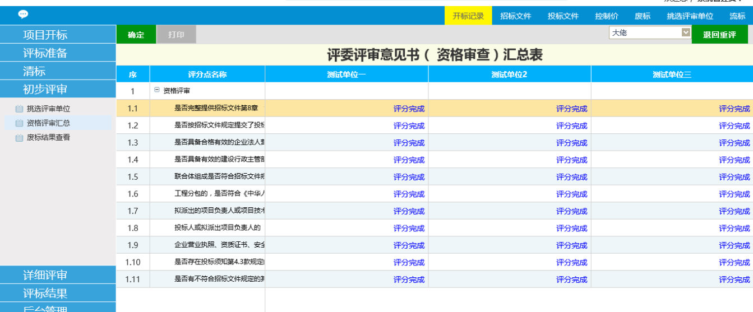Click the 退回重评 button
Image resolution: width=753 pixels, height=312 pixels.
pyautogui.click(x=719, y=35)
